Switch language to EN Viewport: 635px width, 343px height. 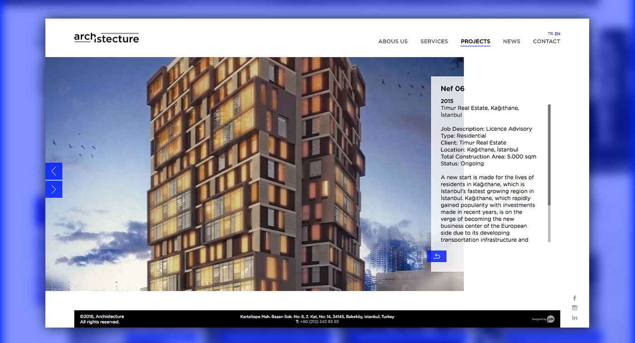pos(557,34)
